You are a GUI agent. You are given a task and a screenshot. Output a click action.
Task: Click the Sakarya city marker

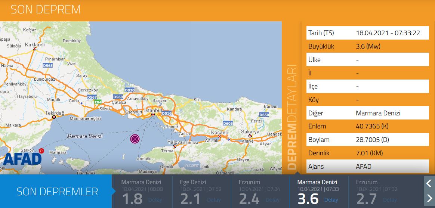250,136
